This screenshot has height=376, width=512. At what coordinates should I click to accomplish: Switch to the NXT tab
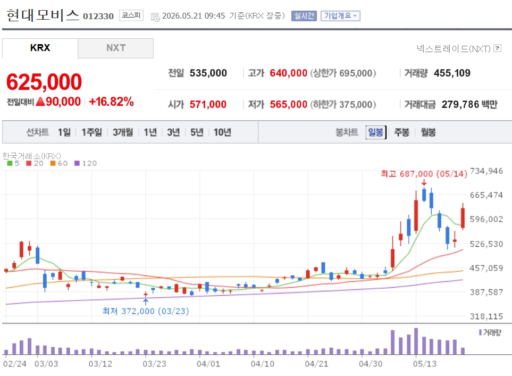(115, 48)
